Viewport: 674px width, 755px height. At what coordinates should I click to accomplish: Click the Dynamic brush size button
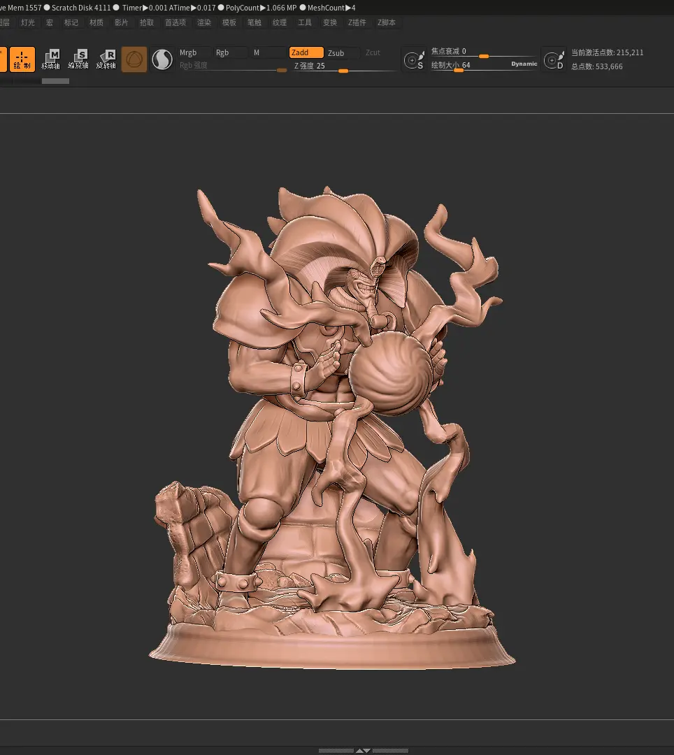(524, 64)
